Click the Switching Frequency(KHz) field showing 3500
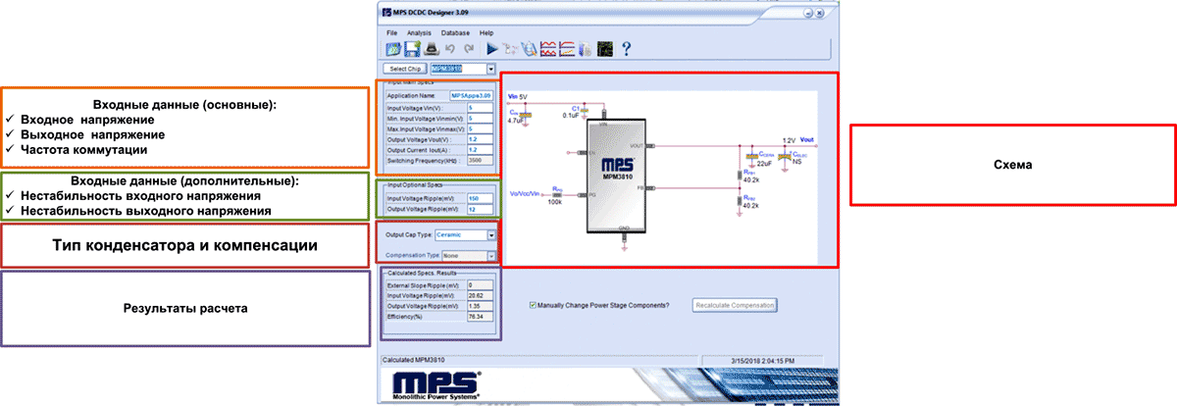 [x=480, y=159]
